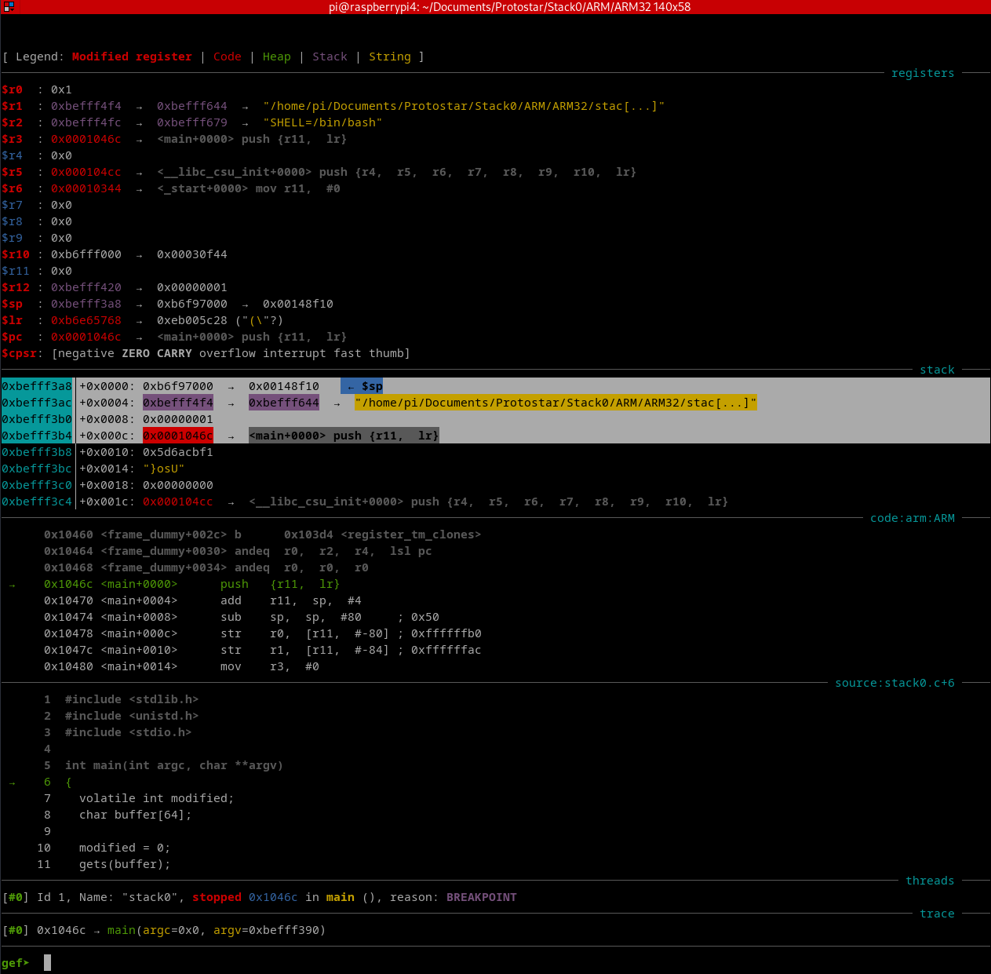Click the gef prompt input cursor
The height and width of the screenshot is (974, 991).
[x=47, y=962]
